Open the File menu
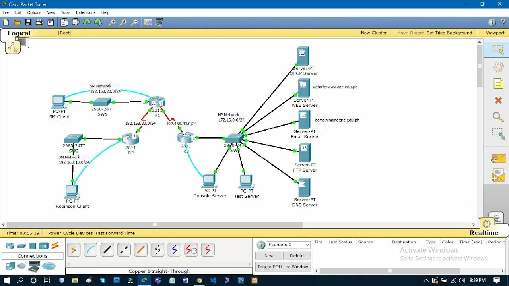 click(6, 12)
